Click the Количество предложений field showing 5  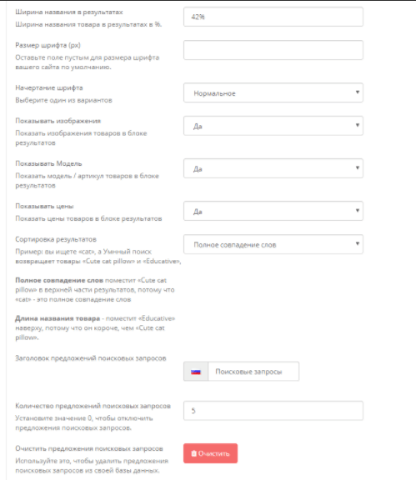pos(273,411)
